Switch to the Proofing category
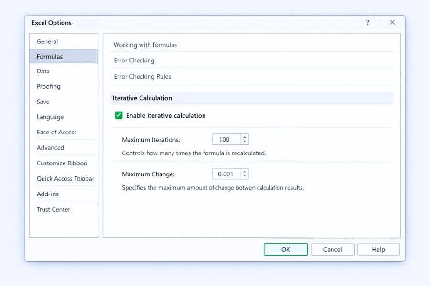 point(49,86)
